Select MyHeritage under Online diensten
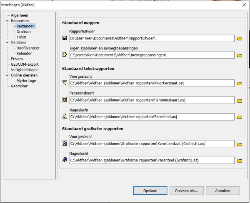This screenshot has width=250, height=203. click(27, 80)
